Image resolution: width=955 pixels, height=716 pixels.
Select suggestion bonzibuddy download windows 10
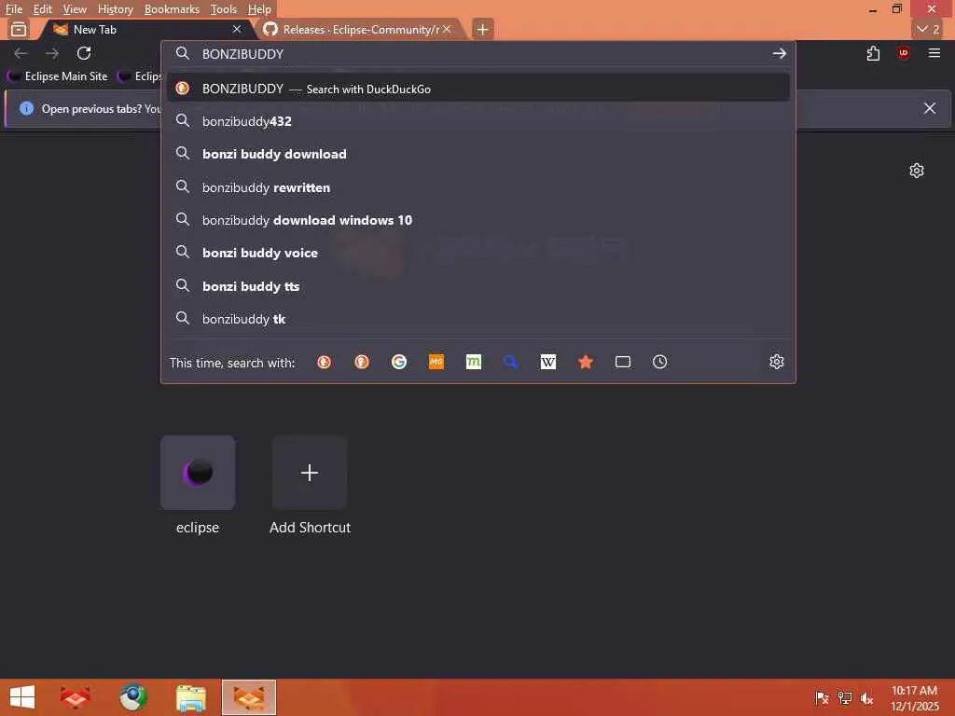478,220
